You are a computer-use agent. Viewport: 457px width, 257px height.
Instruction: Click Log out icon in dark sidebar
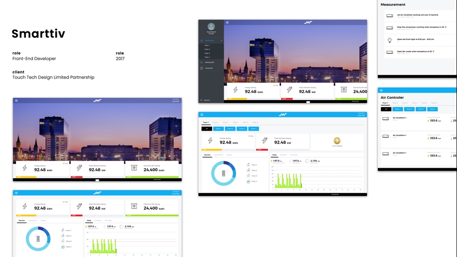click(x=201, y=100)
